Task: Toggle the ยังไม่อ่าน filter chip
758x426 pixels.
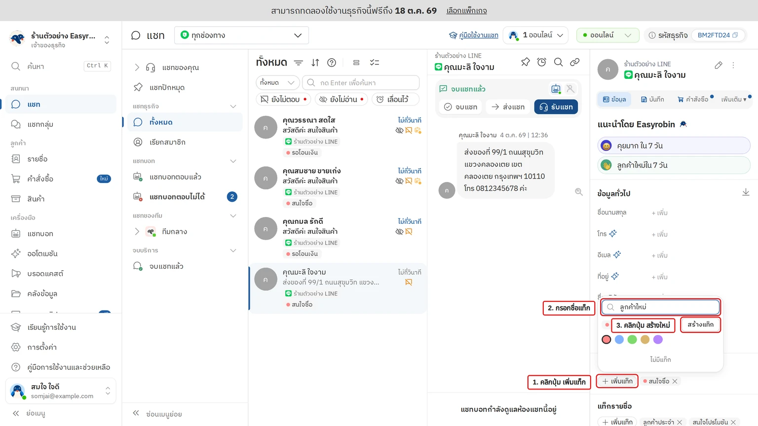Action: point(341,99)
